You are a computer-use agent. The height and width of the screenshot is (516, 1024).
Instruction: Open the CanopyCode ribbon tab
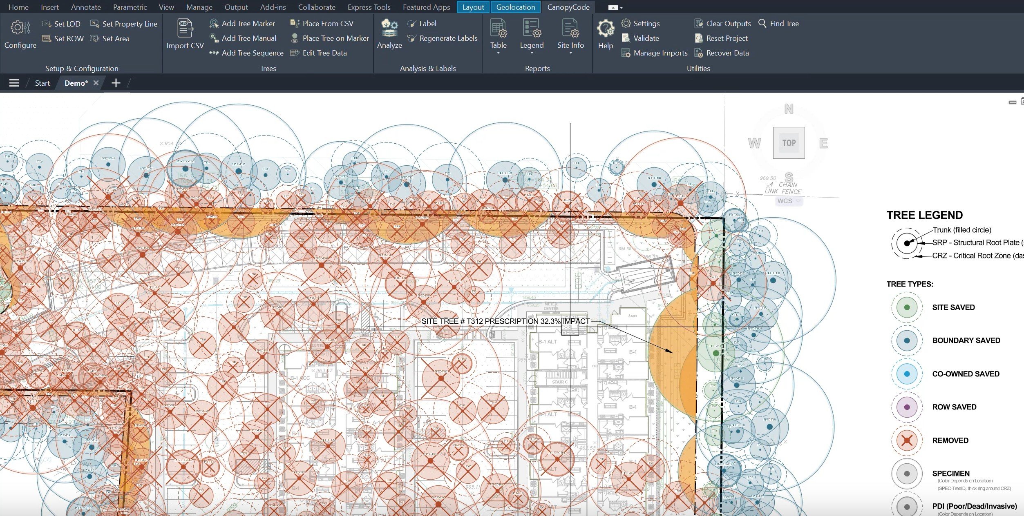[x=568, y=7]
